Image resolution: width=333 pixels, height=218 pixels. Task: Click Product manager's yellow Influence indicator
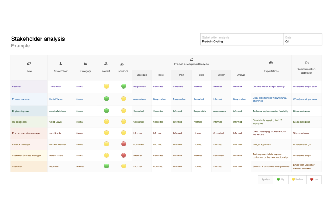pos(124,99)
